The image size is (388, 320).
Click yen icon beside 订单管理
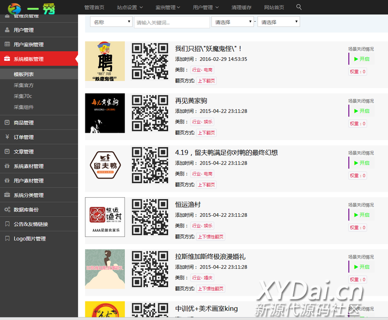(7, 137)
